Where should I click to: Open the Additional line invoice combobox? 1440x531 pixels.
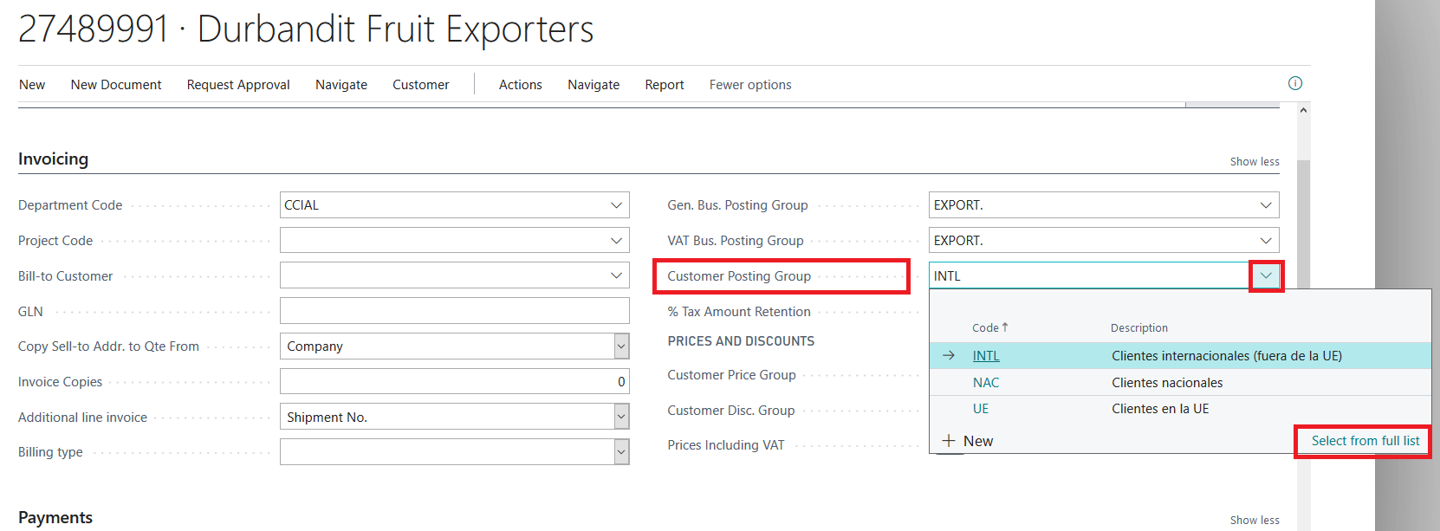(455, 418)
